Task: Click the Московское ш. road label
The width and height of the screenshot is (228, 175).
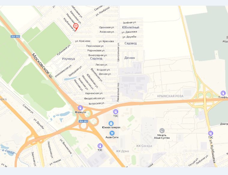Action: [x=42, y=66]
